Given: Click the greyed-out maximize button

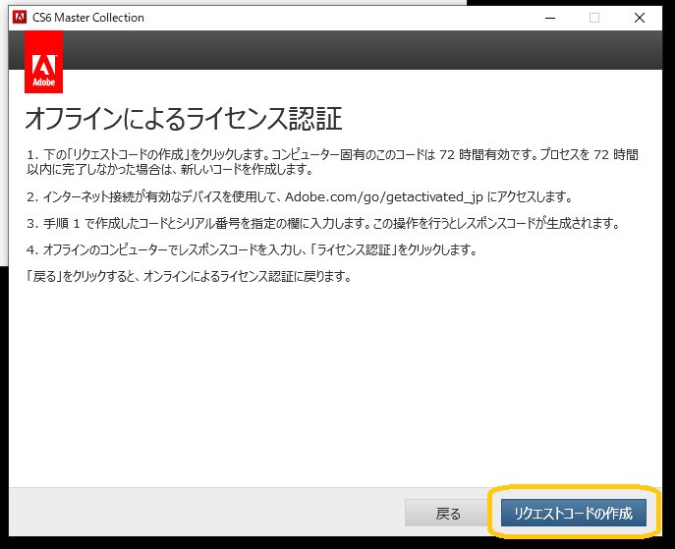Looking at the screenshot, I should [x=594, y=18].
